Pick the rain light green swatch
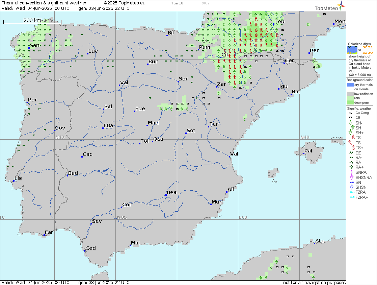Image resolution: width=377 pixels, height=285 pixels. point(350,98)
